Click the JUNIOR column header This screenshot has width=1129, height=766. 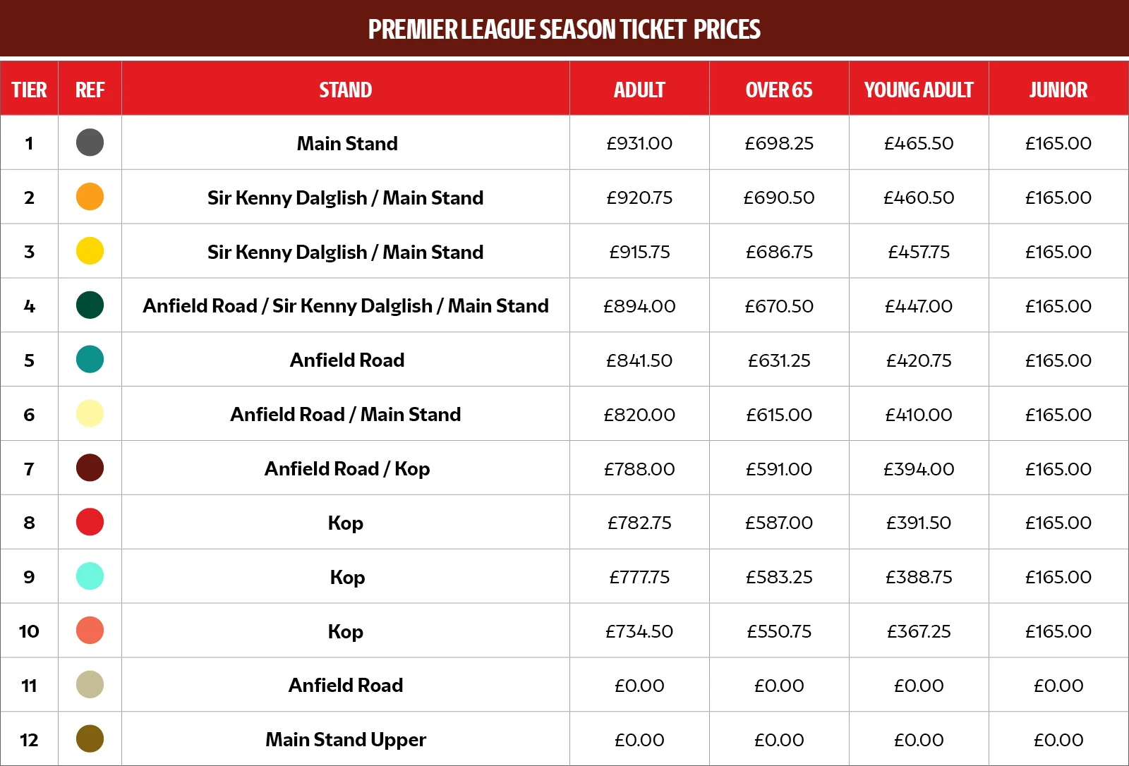(1058, 90)
